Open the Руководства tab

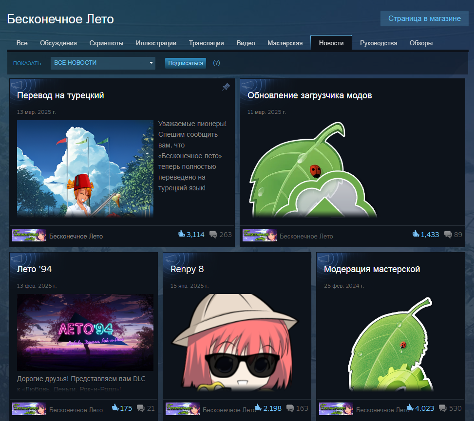click(x=379, y=43)
